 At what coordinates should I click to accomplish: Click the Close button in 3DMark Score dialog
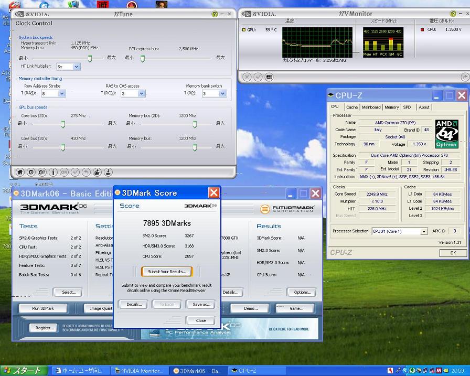click(200, 320)
